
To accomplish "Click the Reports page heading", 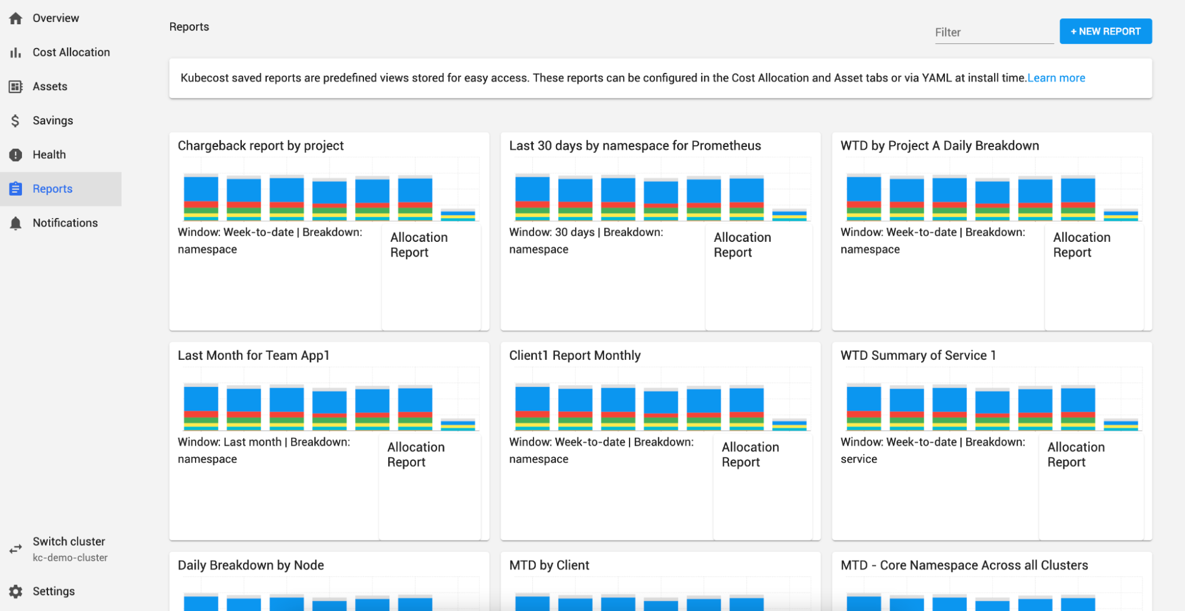I will (x=189, y=27).
